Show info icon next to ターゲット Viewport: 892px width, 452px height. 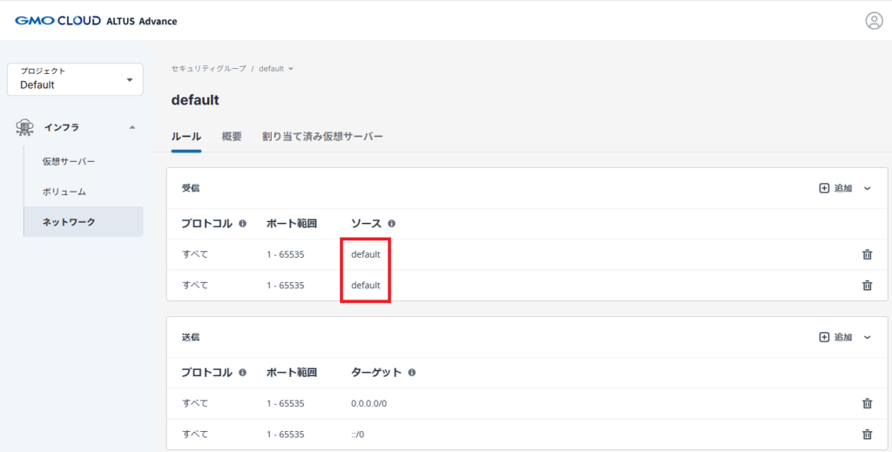pos(411,373)
